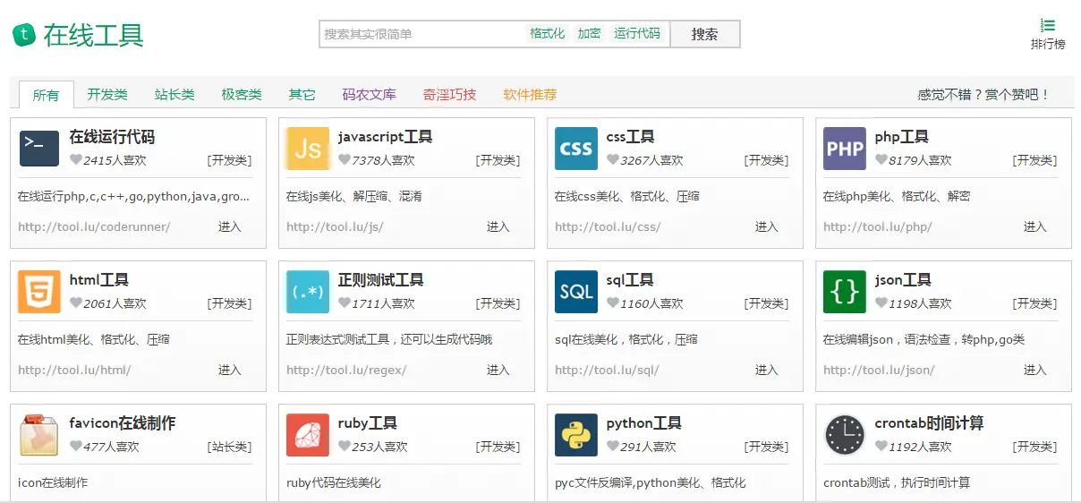Like the css工具 via heart icon
Viewport: 1081px width, 503px height.
tap(613, 160)
